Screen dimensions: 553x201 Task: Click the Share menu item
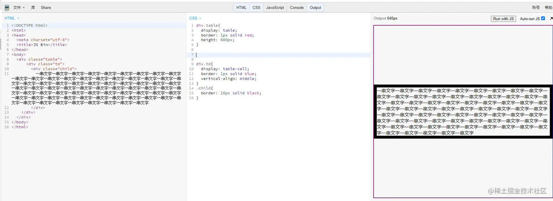[x=46, y=7]
